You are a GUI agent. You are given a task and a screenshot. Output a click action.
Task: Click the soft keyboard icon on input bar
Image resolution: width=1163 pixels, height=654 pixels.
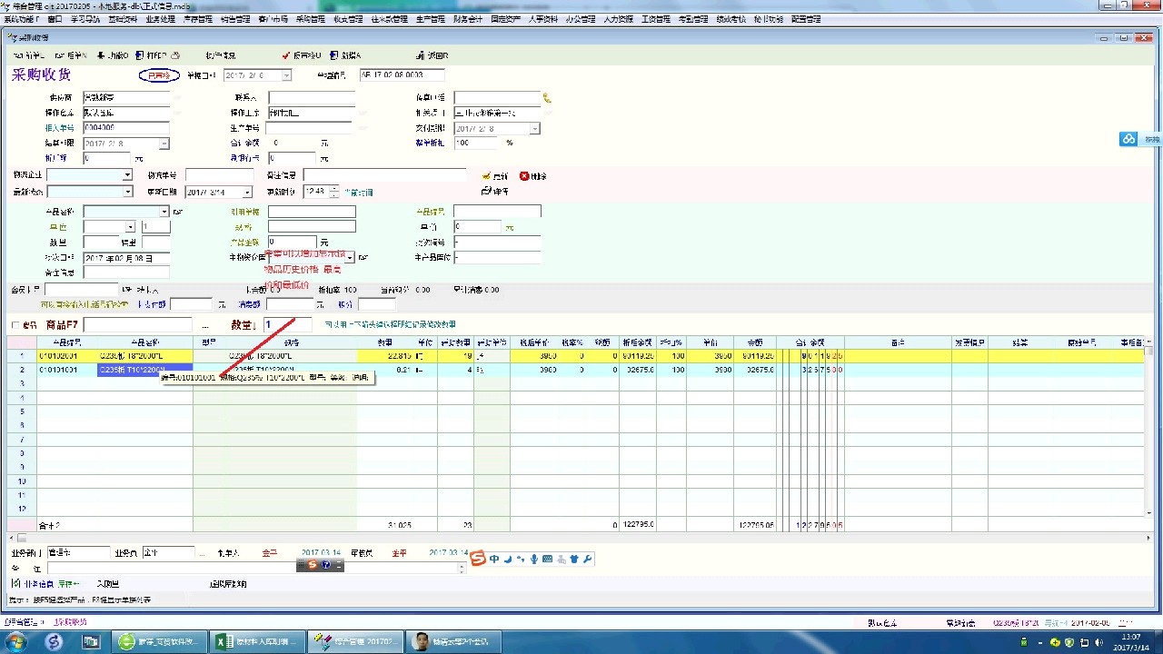(x=548, y=559)
